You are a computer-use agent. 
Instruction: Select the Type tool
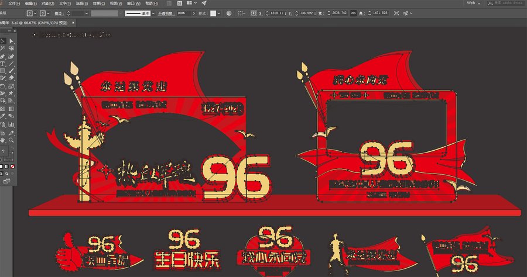pyautogui.click(x=3, y=64)
